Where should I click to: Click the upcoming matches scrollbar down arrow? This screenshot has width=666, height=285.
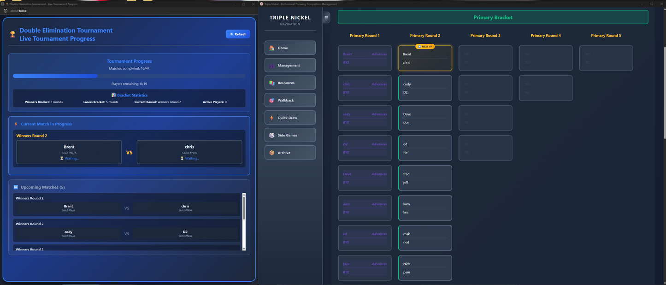pos(244,249)
